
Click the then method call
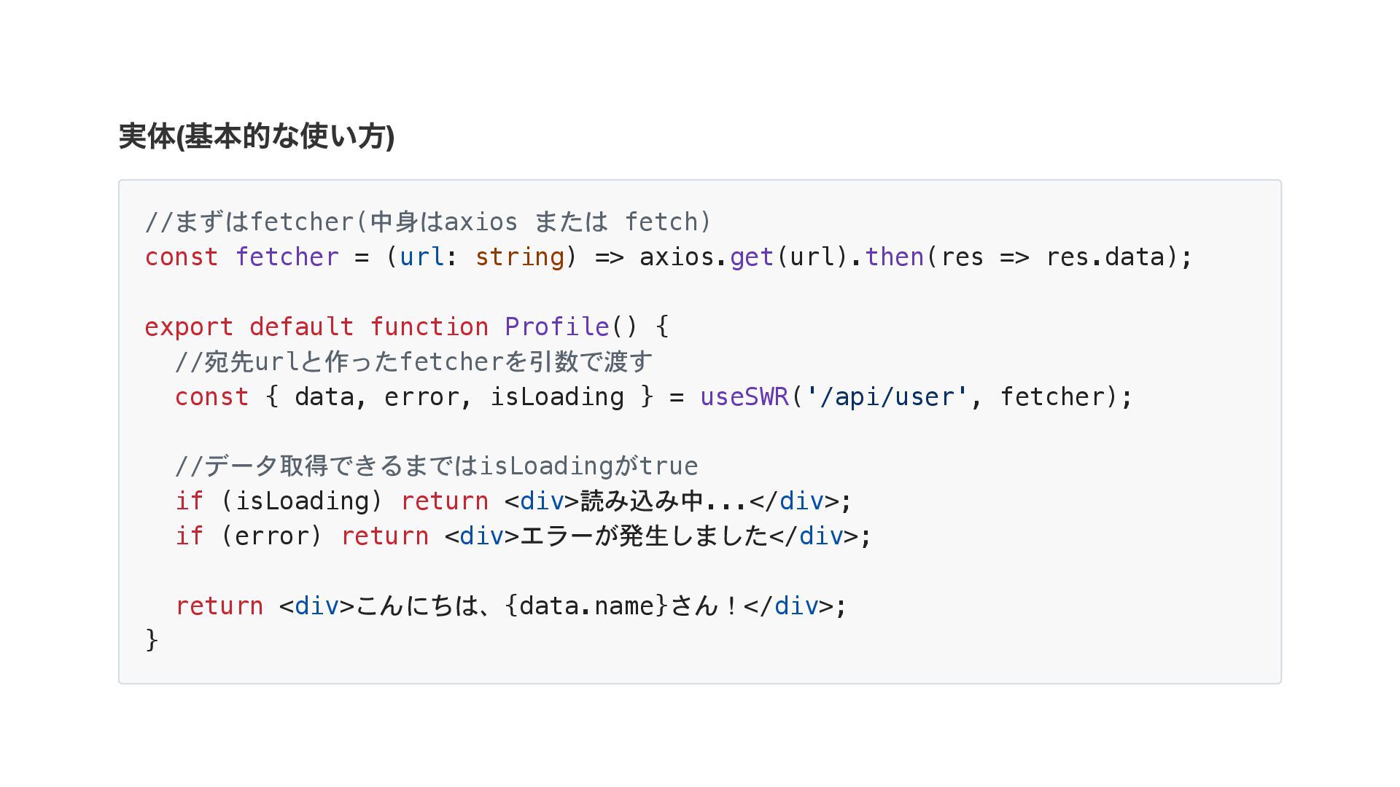point(894,257)
